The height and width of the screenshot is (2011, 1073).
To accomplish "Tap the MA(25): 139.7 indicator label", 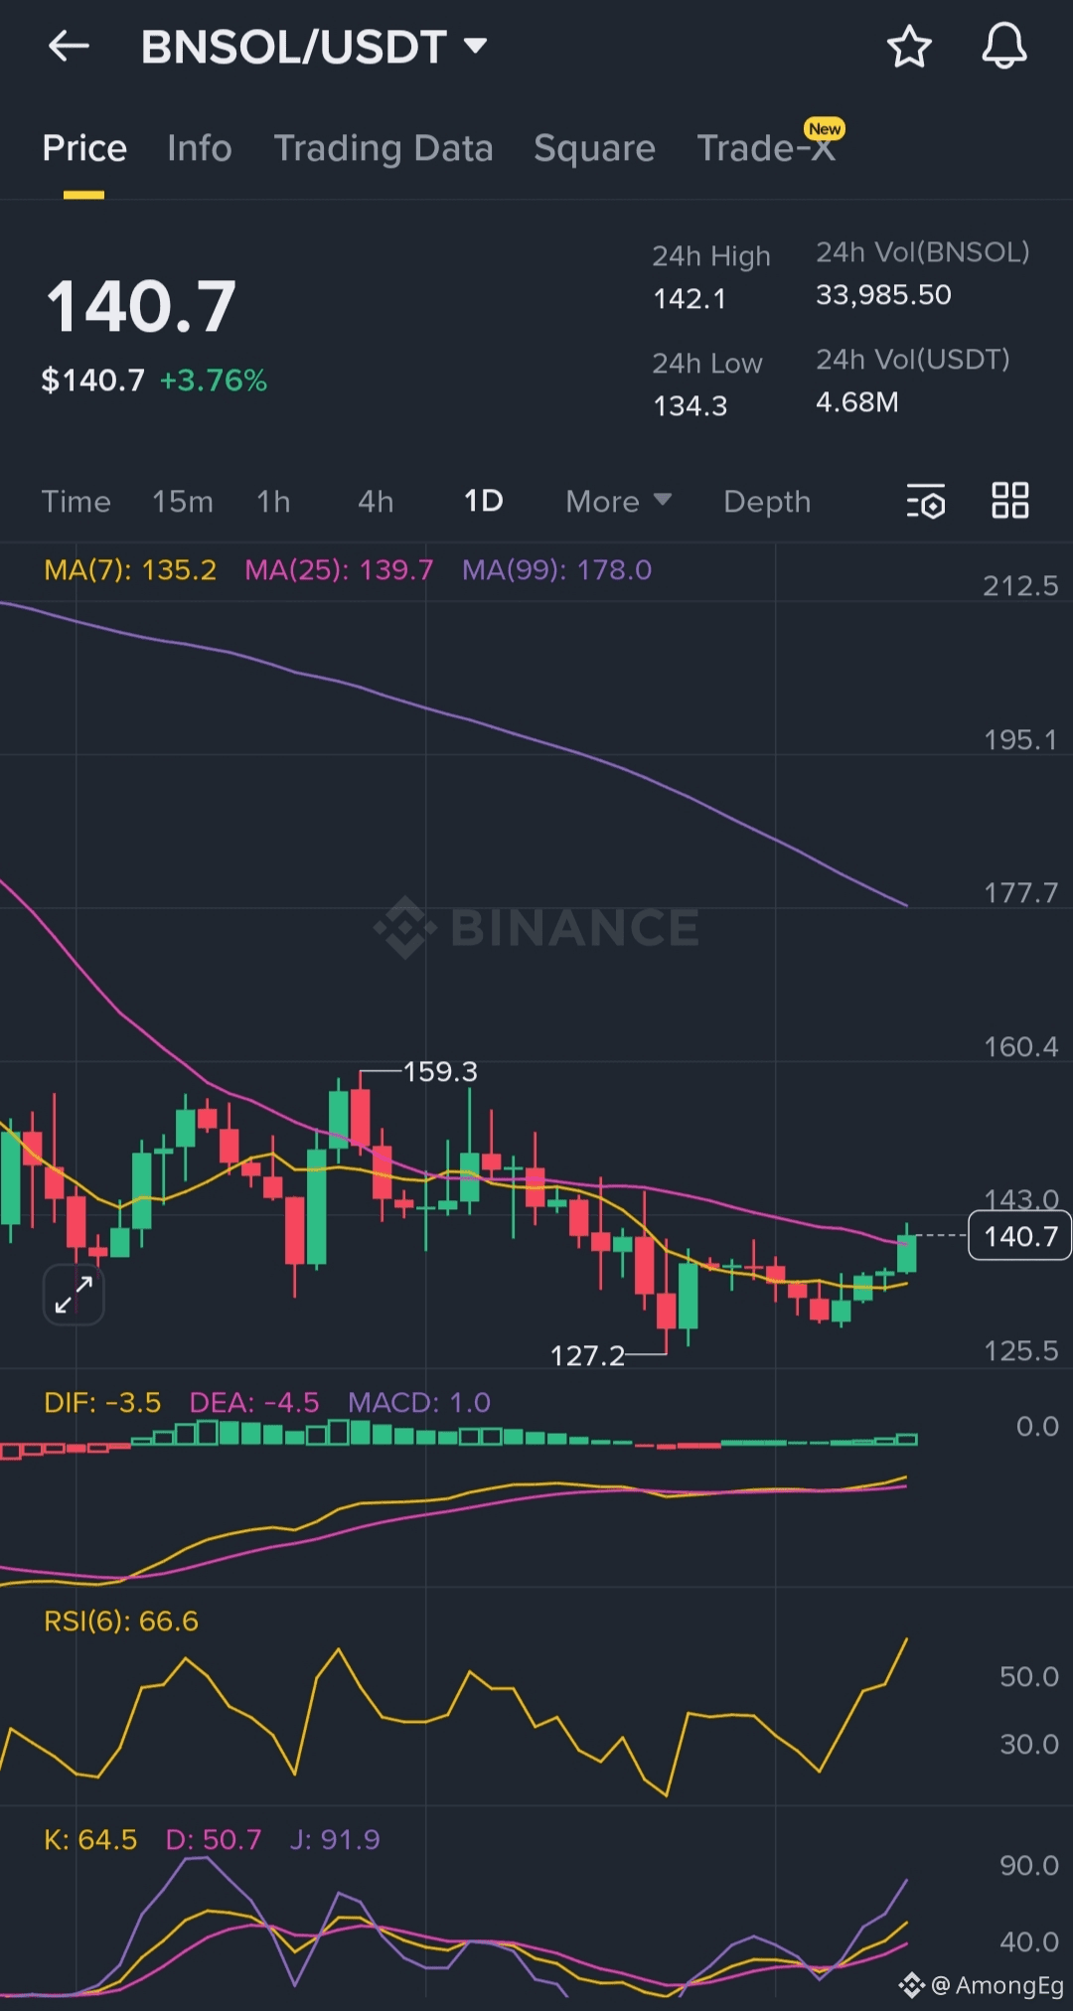I will click(339, 569).
